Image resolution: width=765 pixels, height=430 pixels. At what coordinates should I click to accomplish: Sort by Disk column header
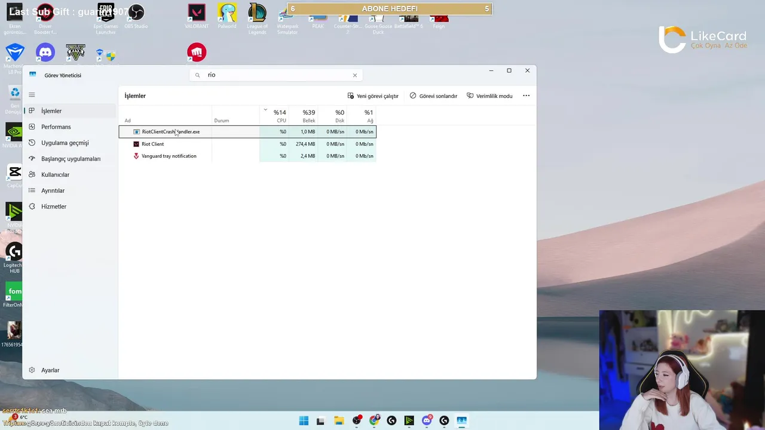tap(332, 116)
